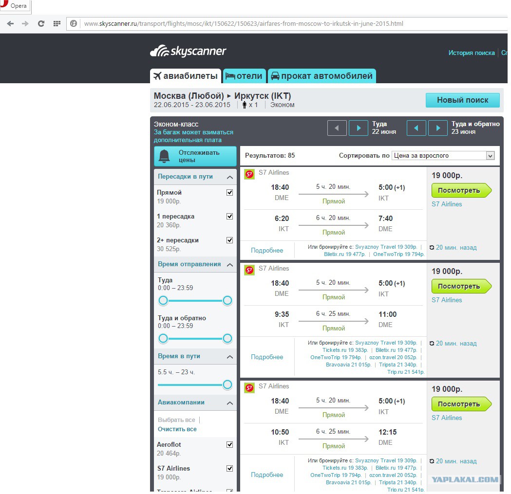Click the browser address bar URL
511x494 pixels.
coord(244,23)
